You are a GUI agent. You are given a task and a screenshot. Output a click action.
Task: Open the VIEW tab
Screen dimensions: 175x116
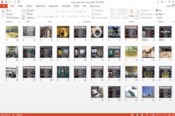[x=85, y=6]
